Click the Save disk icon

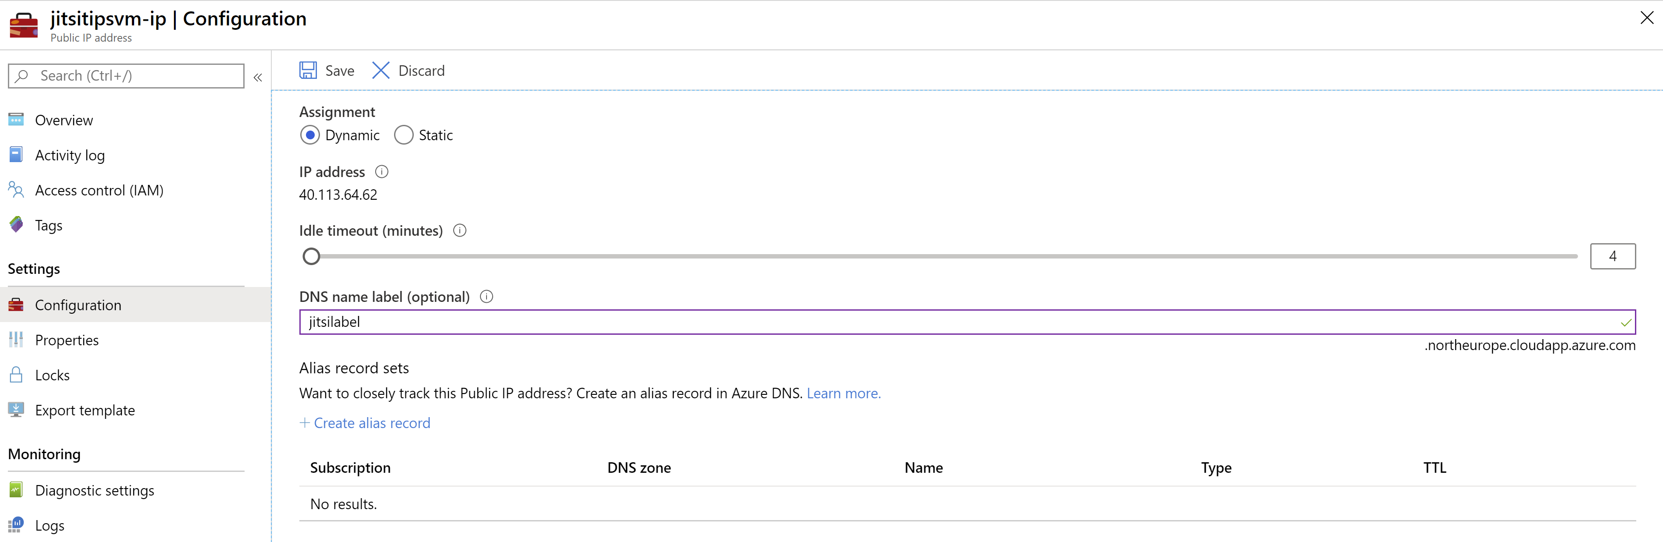(x=308, y=71)
